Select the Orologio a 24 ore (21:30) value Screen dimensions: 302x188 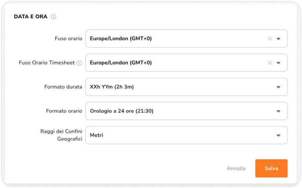coord(122,111)
